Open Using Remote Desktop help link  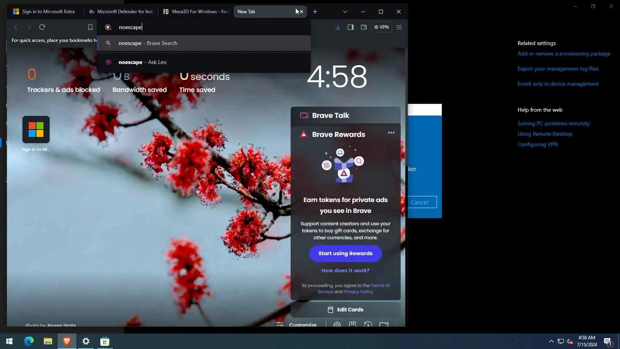click(x=545, y=134)
